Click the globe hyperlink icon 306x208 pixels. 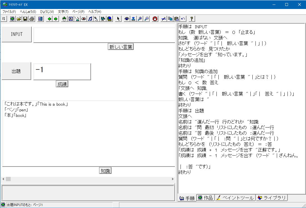tap(109, 19)
